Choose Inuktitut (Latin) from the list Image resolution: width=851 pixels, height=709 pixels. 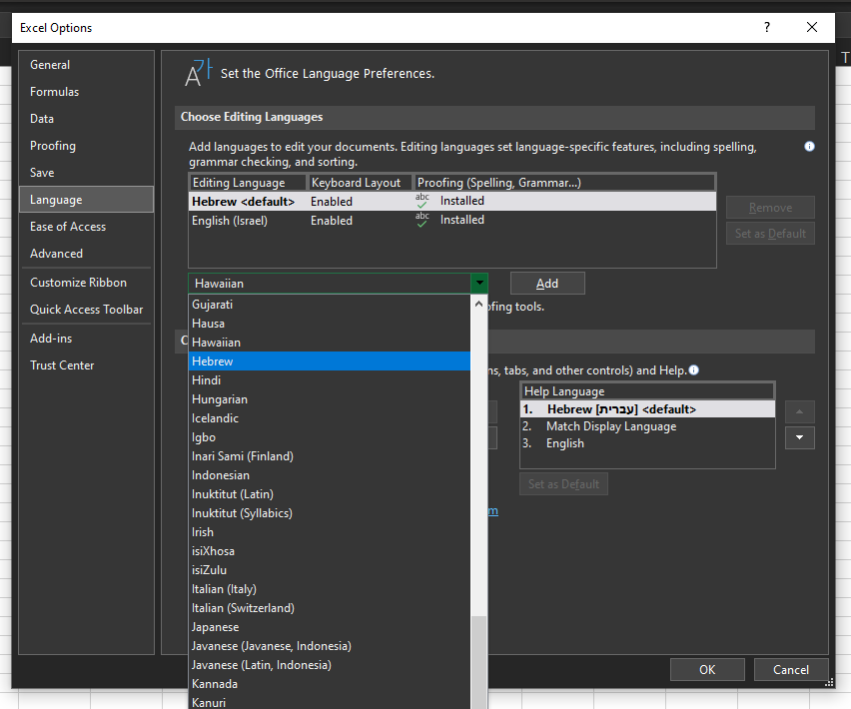point(330,494)
